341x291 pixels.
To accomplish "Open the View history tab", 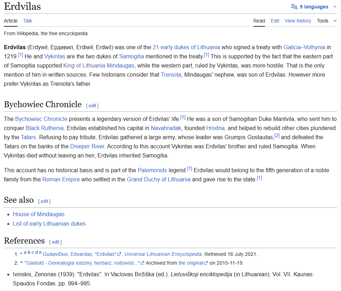I will [298, 21].
